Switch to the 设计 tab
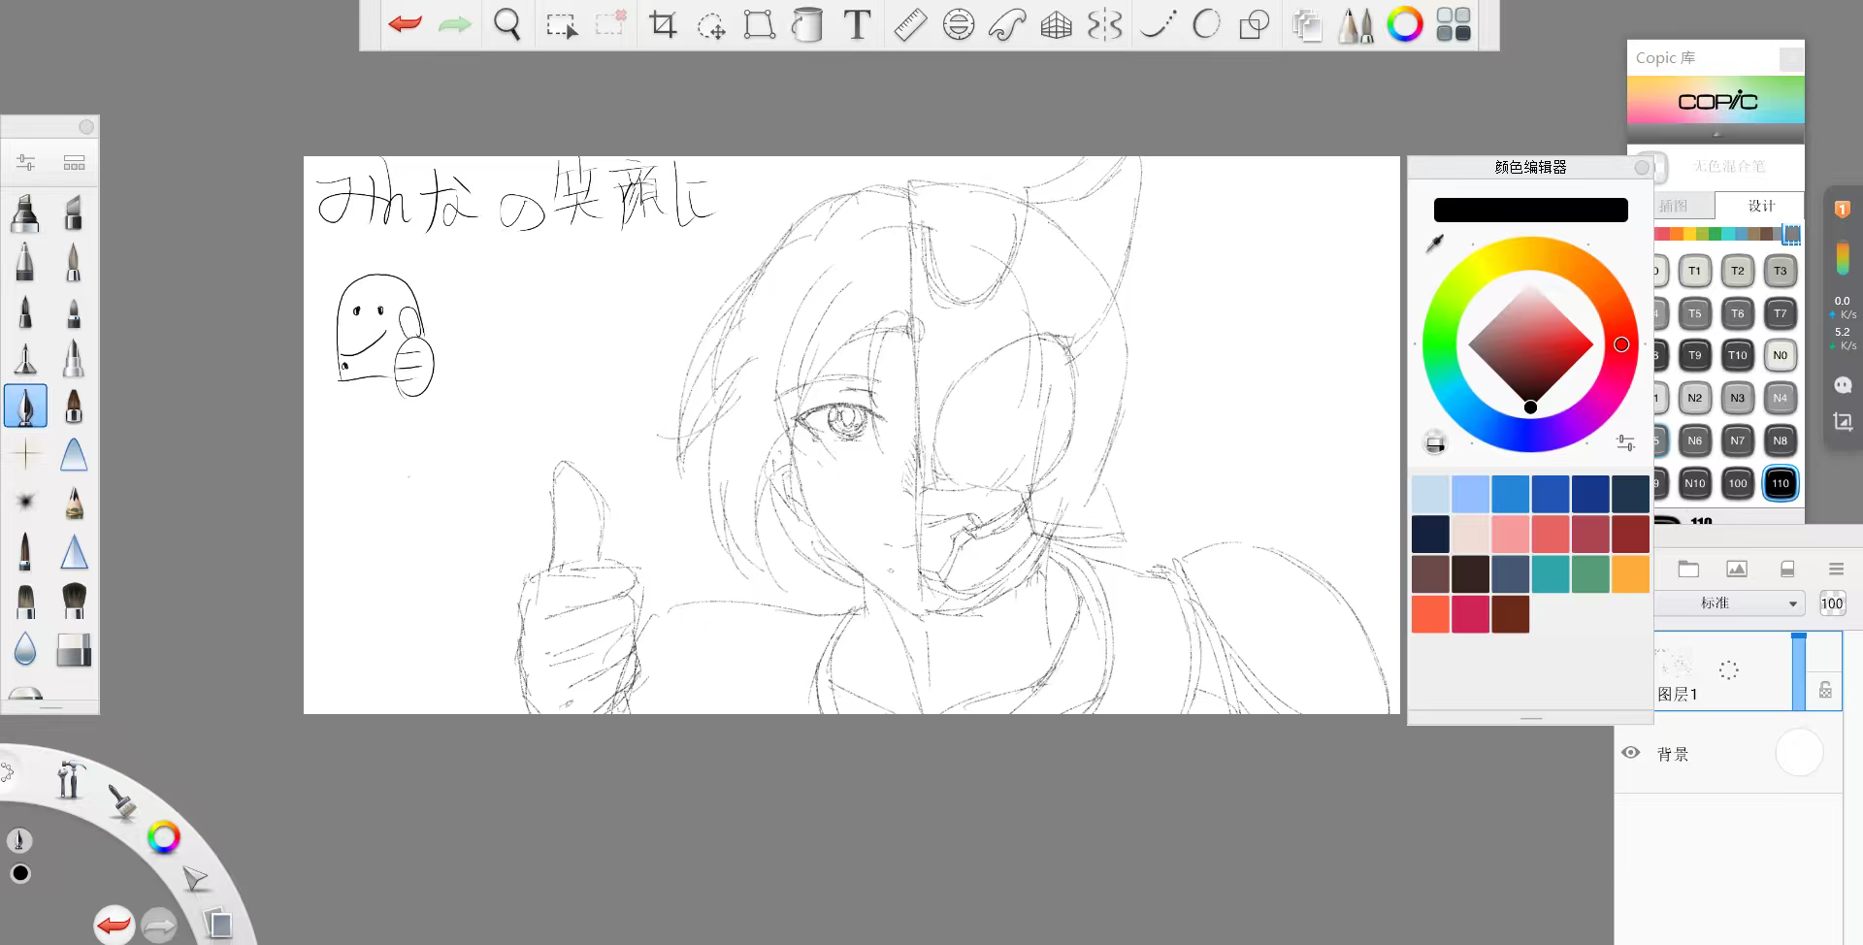Screen dimensions: 1863x945 (1760, 206)
